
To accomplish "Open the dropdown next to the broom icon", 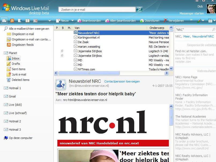I will coord(203,21).
